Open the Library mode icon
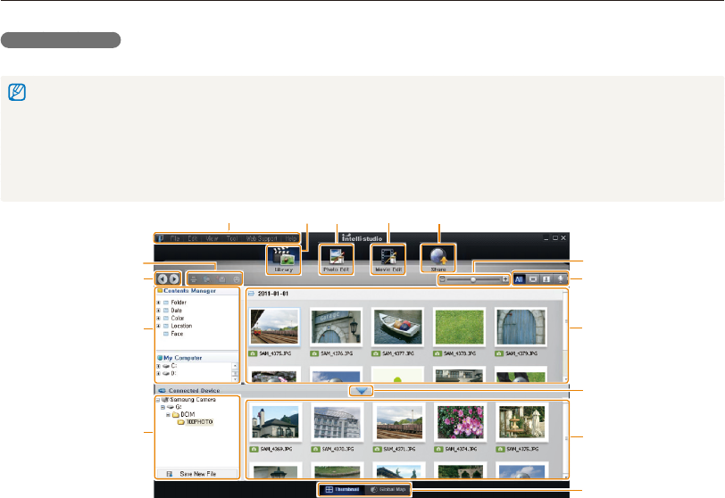This screenshot has width=725, height=498. (283, 260)
